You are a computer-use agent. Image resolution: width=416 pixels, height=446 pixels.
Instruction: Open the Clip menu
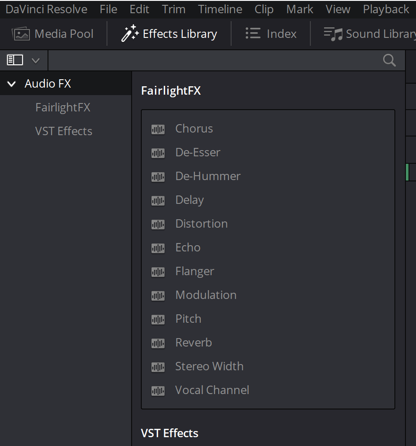[264, 9]
